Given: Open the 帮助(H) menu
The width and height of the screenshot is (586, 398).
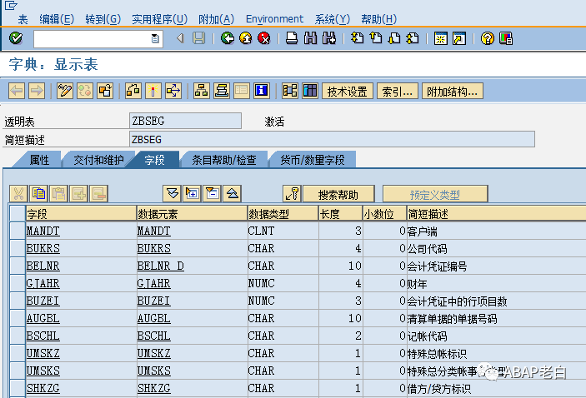Looking at the screenshot, I should tap(379, 19).
